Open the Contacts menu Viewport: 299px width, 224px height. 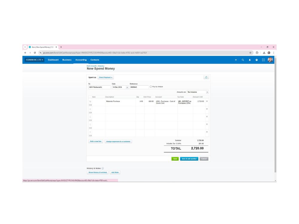95,60
